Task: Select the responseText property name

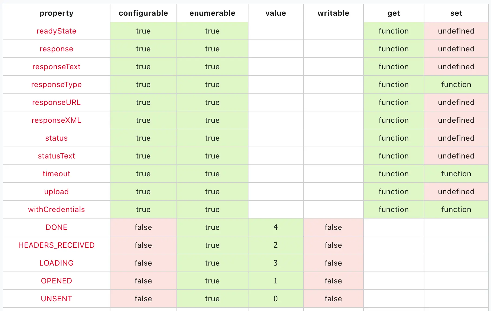Action: (56, 67)
